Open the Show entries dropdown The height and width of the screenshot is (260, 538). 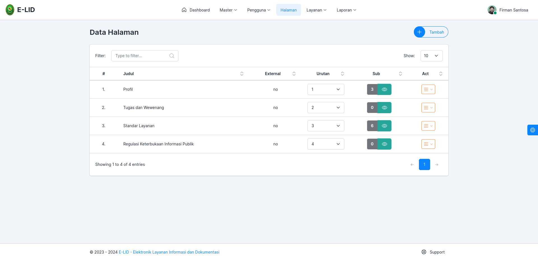[432, 56]
